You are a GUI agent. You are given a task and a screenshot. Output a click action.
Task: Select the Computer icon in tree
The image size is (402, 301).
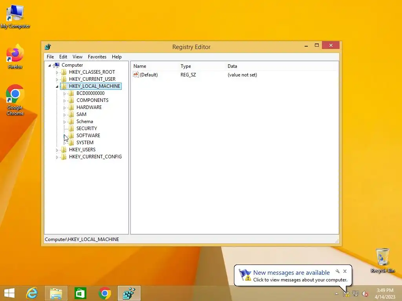point(57,65)
